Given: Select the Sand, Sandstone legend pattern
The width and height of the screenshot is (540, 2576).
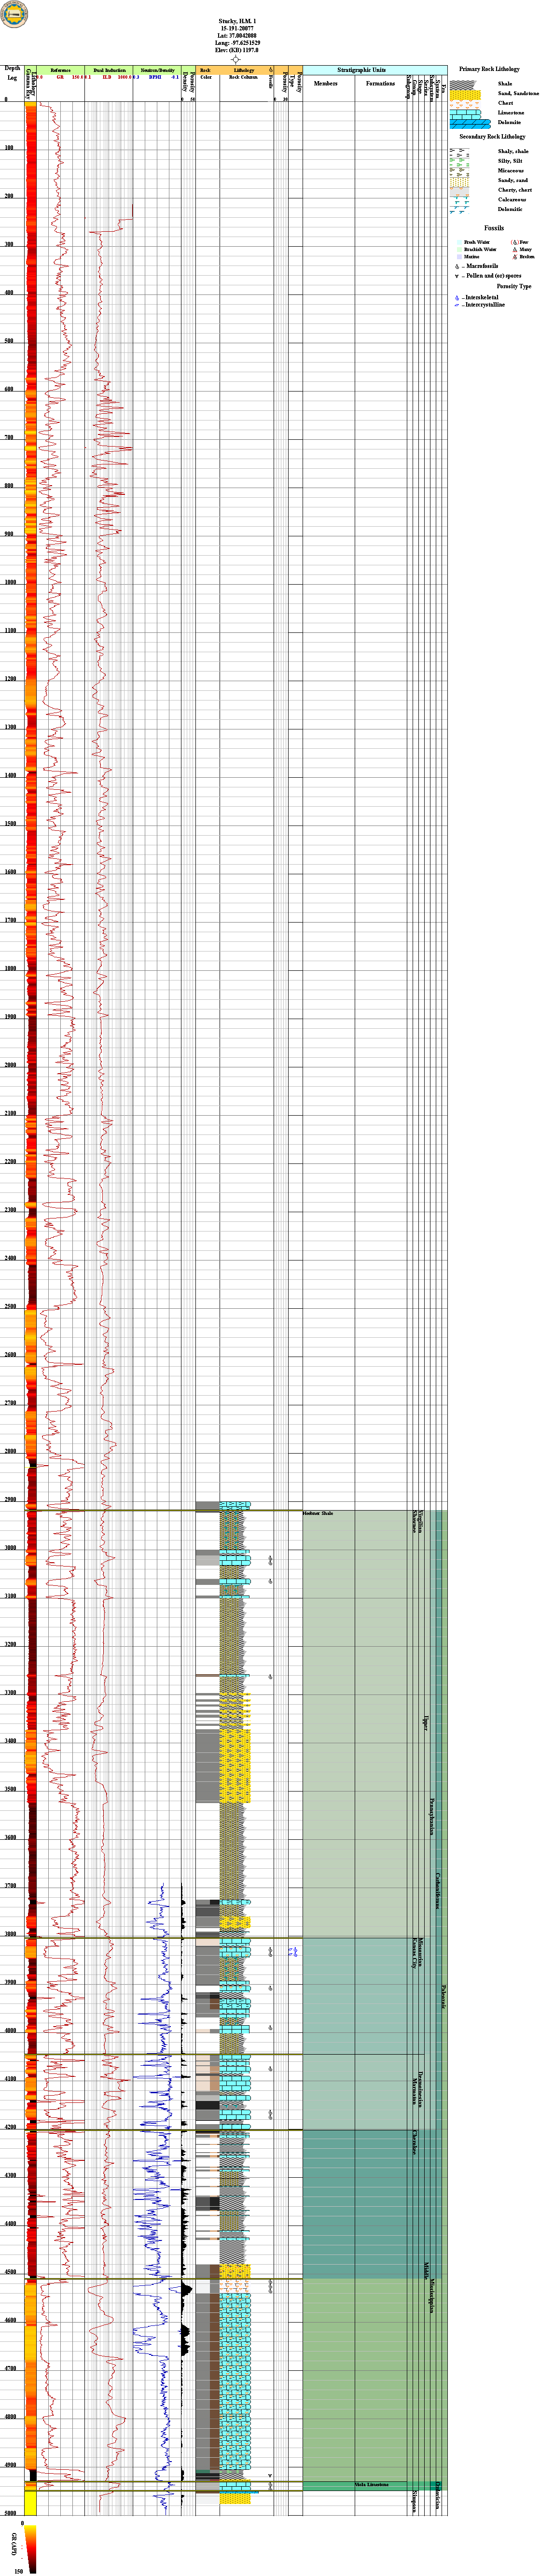Looking at the screenshot, I should [465, 93].
